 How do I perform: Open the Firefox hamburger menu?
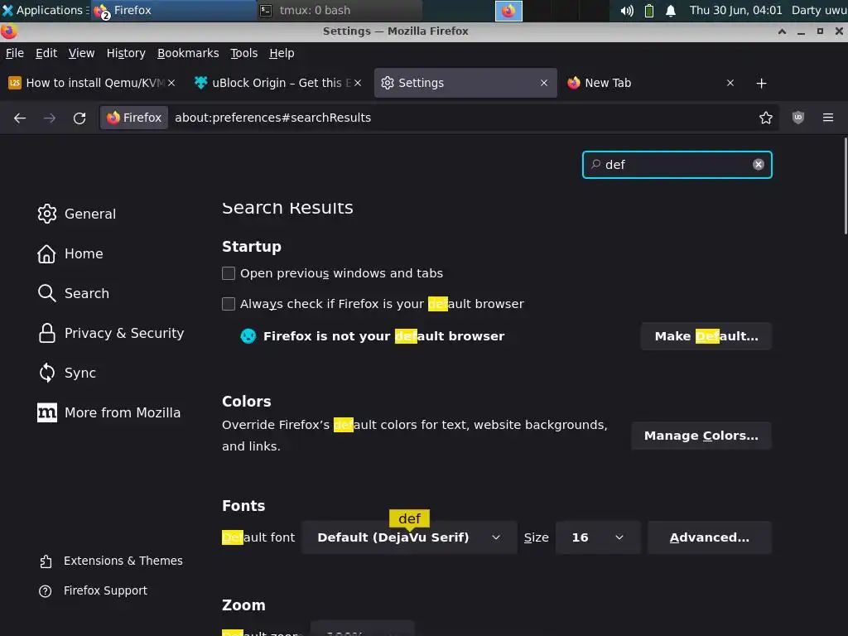point(827,118)
